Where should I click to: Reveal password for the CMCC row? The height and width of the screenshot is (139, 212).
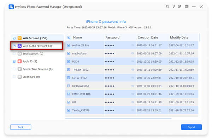click(132, 94)
